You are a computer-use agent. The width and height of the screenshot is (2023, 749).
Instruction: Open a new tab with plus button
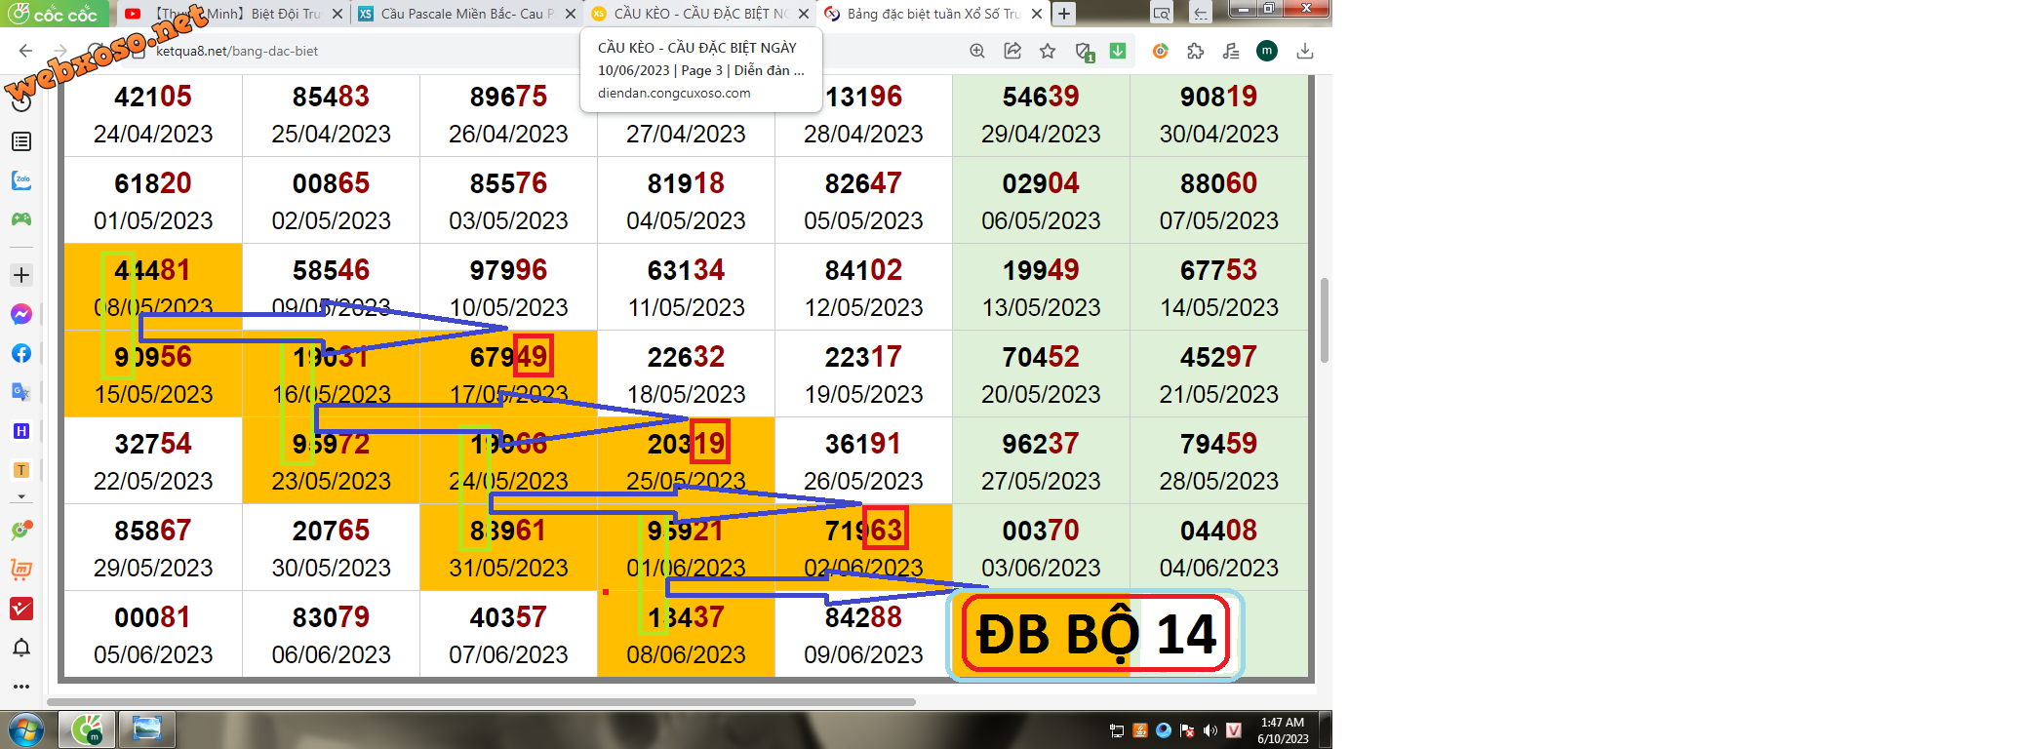coord(1064,14)
